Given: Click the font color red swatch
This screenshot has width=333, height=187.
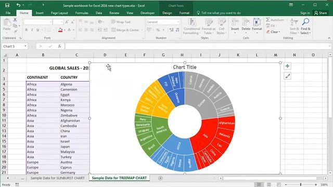Looking at the screenshot, I should tap(60, 30).
